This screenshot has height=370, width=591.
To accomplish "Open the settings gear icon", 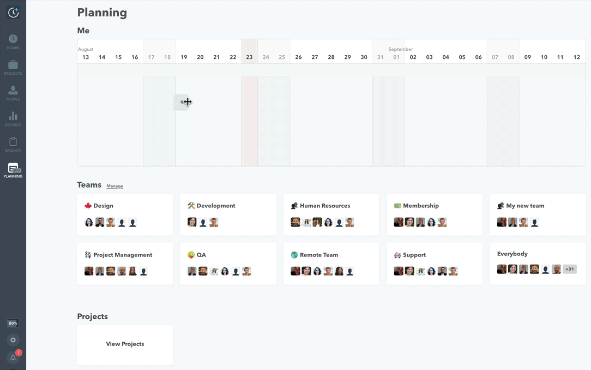I will (x=13, y=340).
